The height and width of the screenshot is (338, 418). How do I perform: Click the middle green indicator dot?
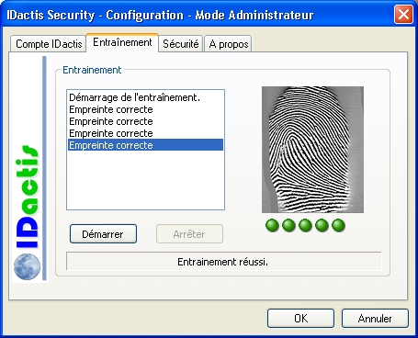click(x=305, y=226)
